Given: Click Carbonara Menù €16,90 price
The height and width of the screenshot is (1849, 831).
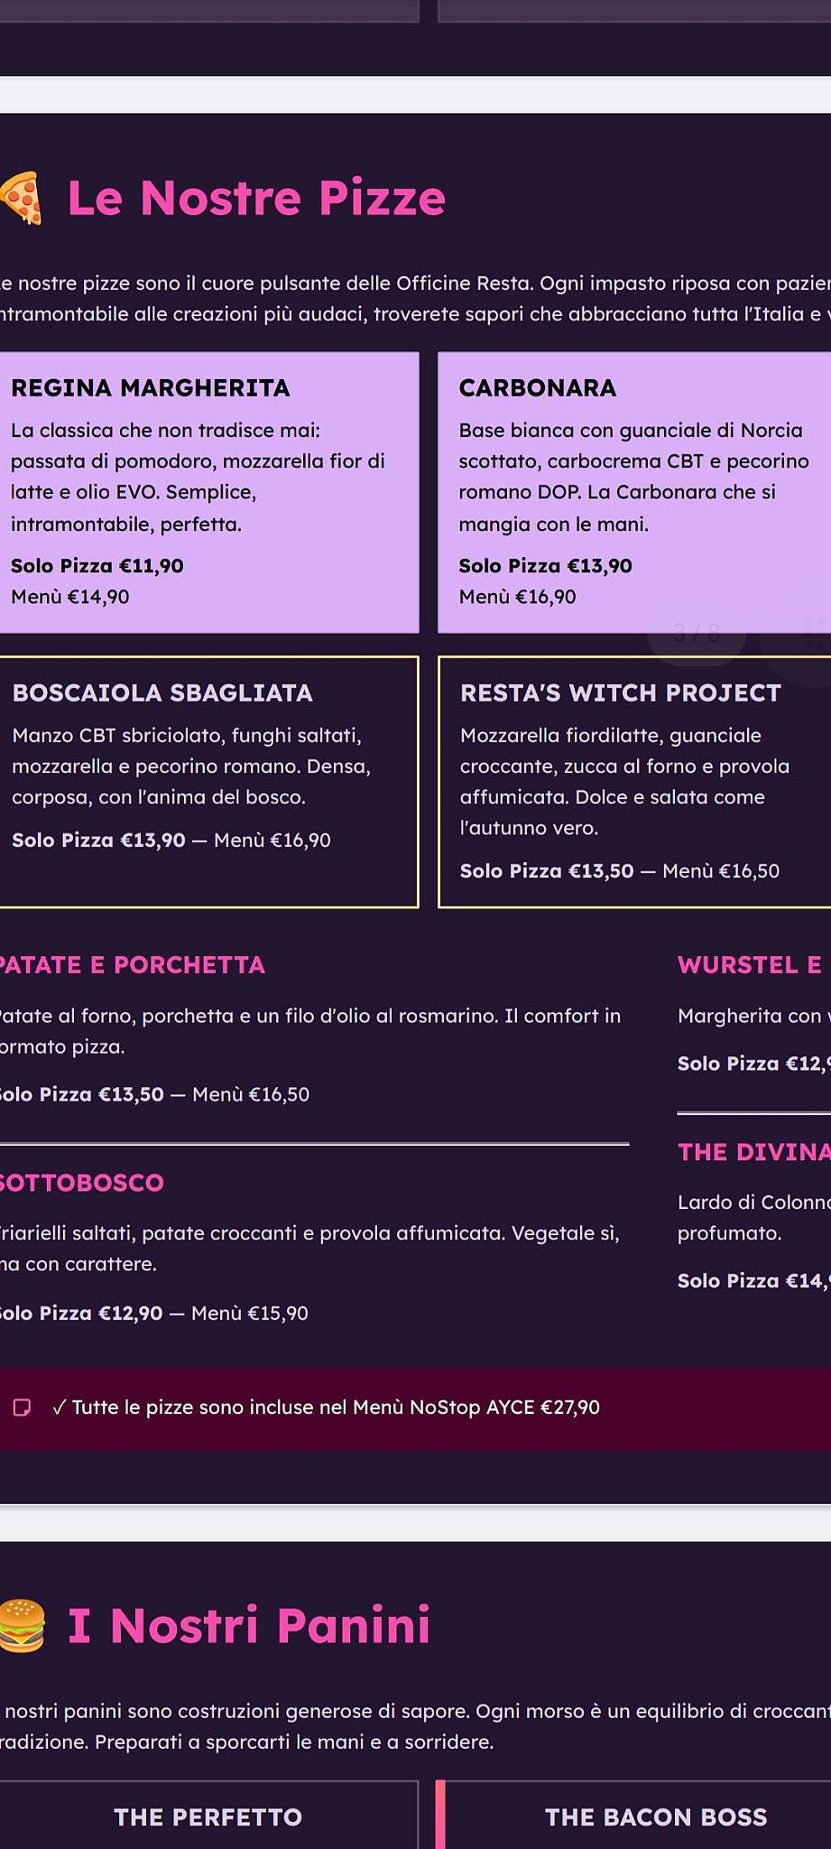Looking at the screenshot, I should tap(517, 596).
